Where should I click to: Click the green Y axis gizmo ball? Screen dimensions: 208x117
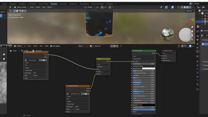coord(193,19)
